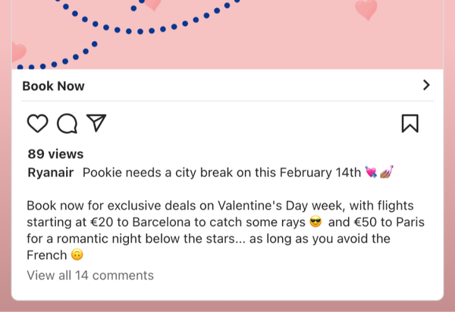This screenshot has height=312, width=455.
Task: Click the heart-with-arrow emoji after February 14th
Action: pyautogui.click(x=371, y=172)
